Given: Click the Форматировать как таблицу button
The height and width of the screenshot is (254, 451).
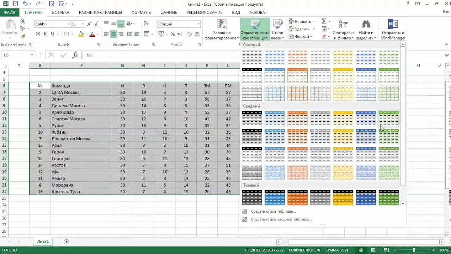Looking at the screenshot, I should point(255,29).
